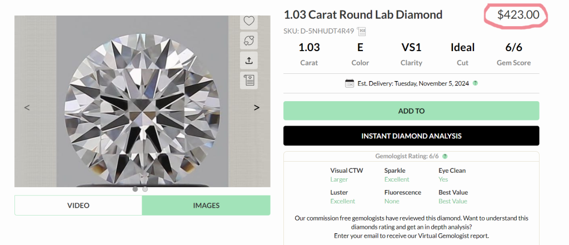Click INSTANT DIAMOND ANALYSIS button
This screenshot has width=569, height=245.
[x=411, y=136]
